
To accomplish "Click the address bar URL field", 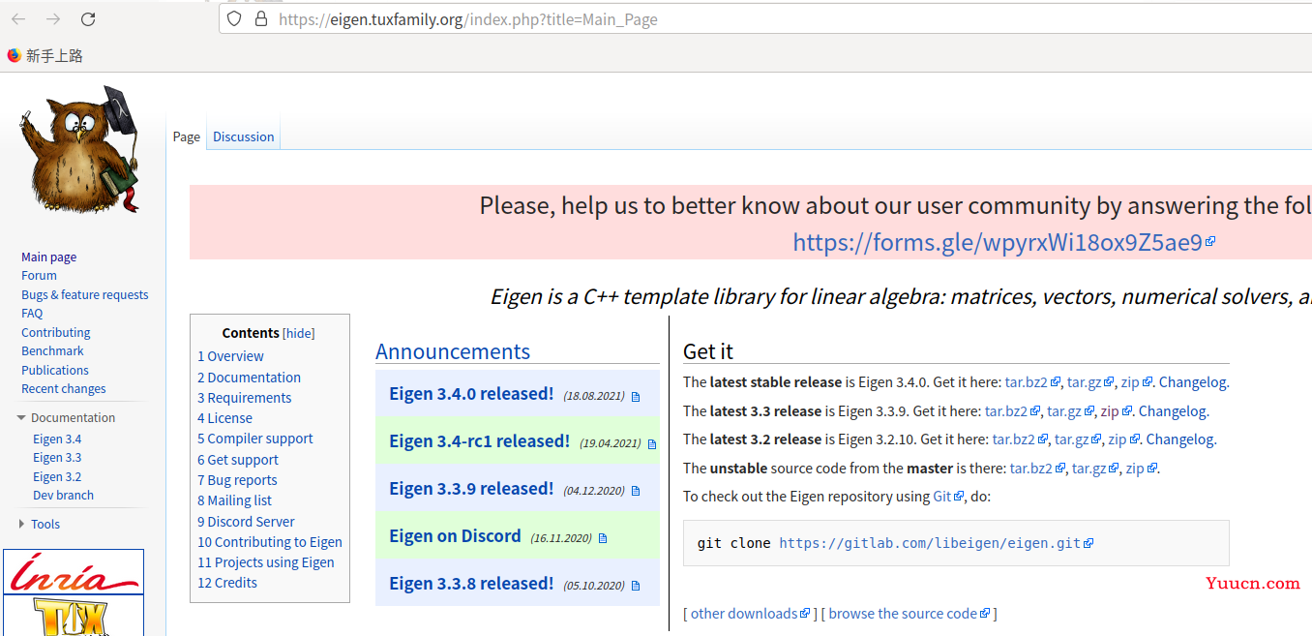I will coord(764,19).
